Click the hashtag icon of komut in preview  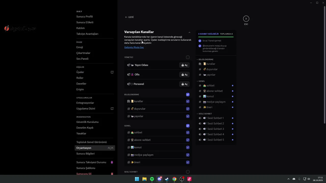(x=200, y=96)
